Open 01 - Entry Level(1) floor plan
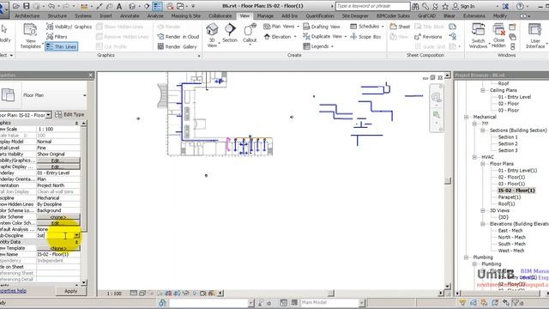Viewport: 549px width, 309px height. tap(517, 170)
